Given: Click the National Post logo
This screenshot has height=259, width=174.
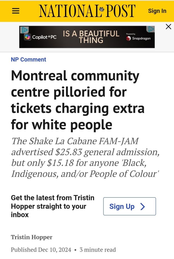Looking at the screenshot, I should [87, 11].
